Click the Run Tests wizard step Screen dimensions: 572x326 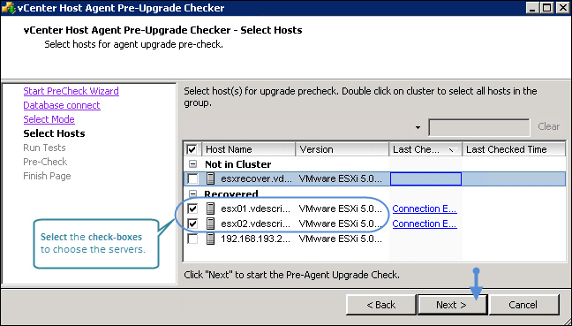[x=44, y=148]
